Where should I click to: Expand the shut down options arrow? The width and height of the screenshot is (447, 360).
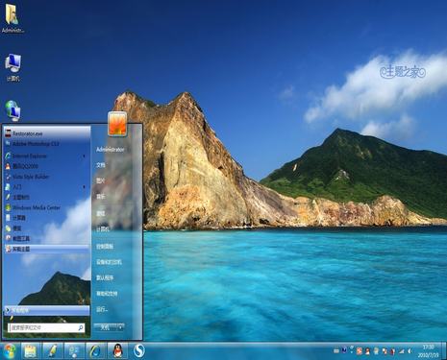[120, 327]
